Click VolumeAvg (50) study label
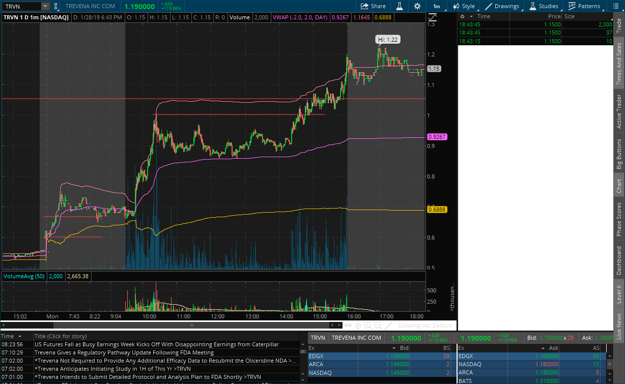625x384 pixels. tap(25, 276)
